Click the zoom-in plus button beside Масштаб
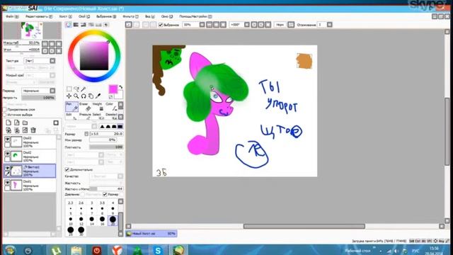The width and height of the screenshot is (453, 255). click(52, 44)
